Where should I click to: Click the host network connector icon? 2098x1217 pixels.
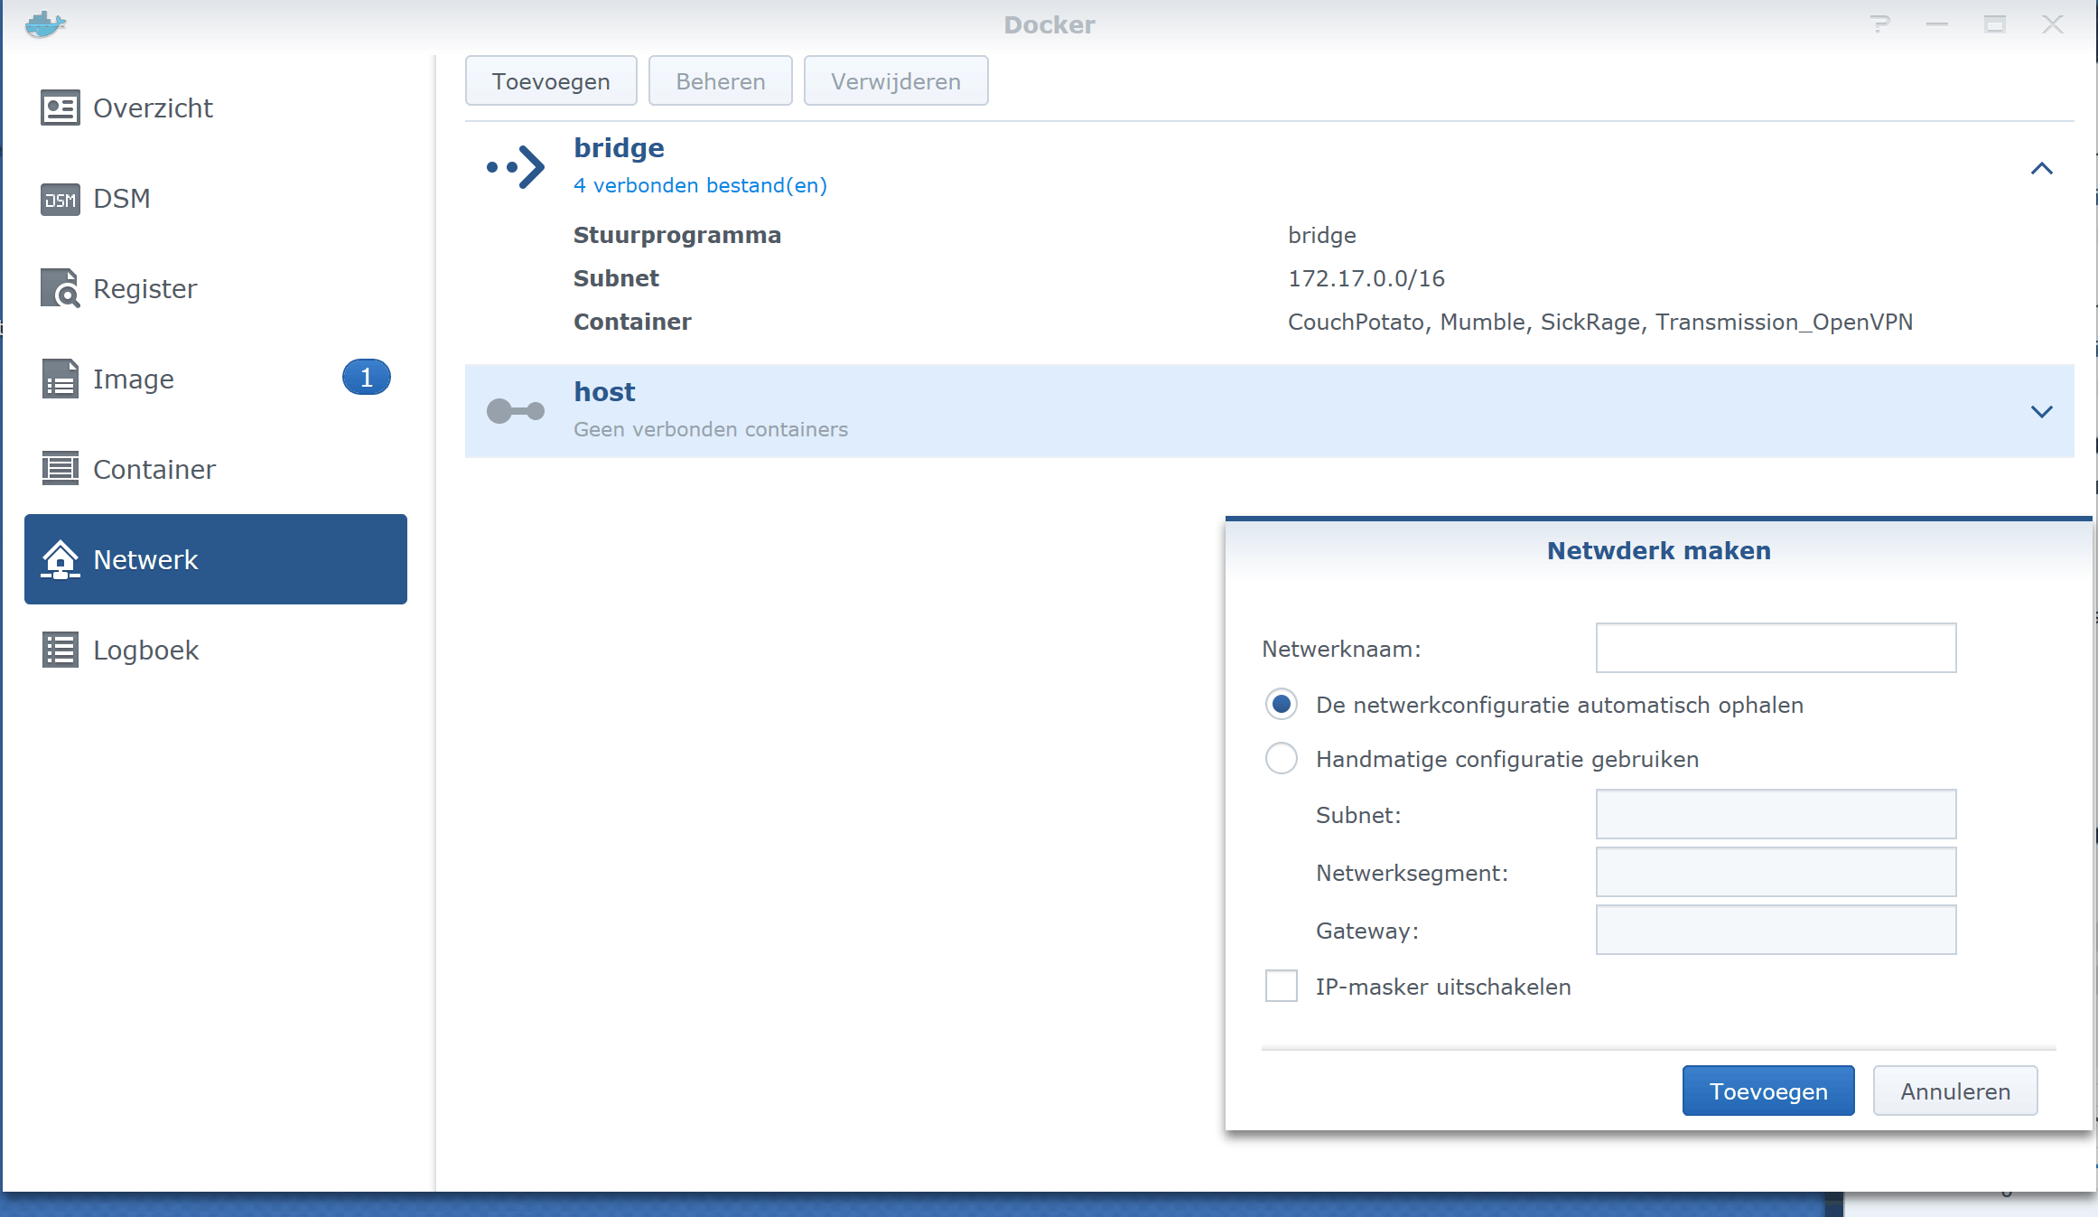pyautogui.click(x=516, y=411)
